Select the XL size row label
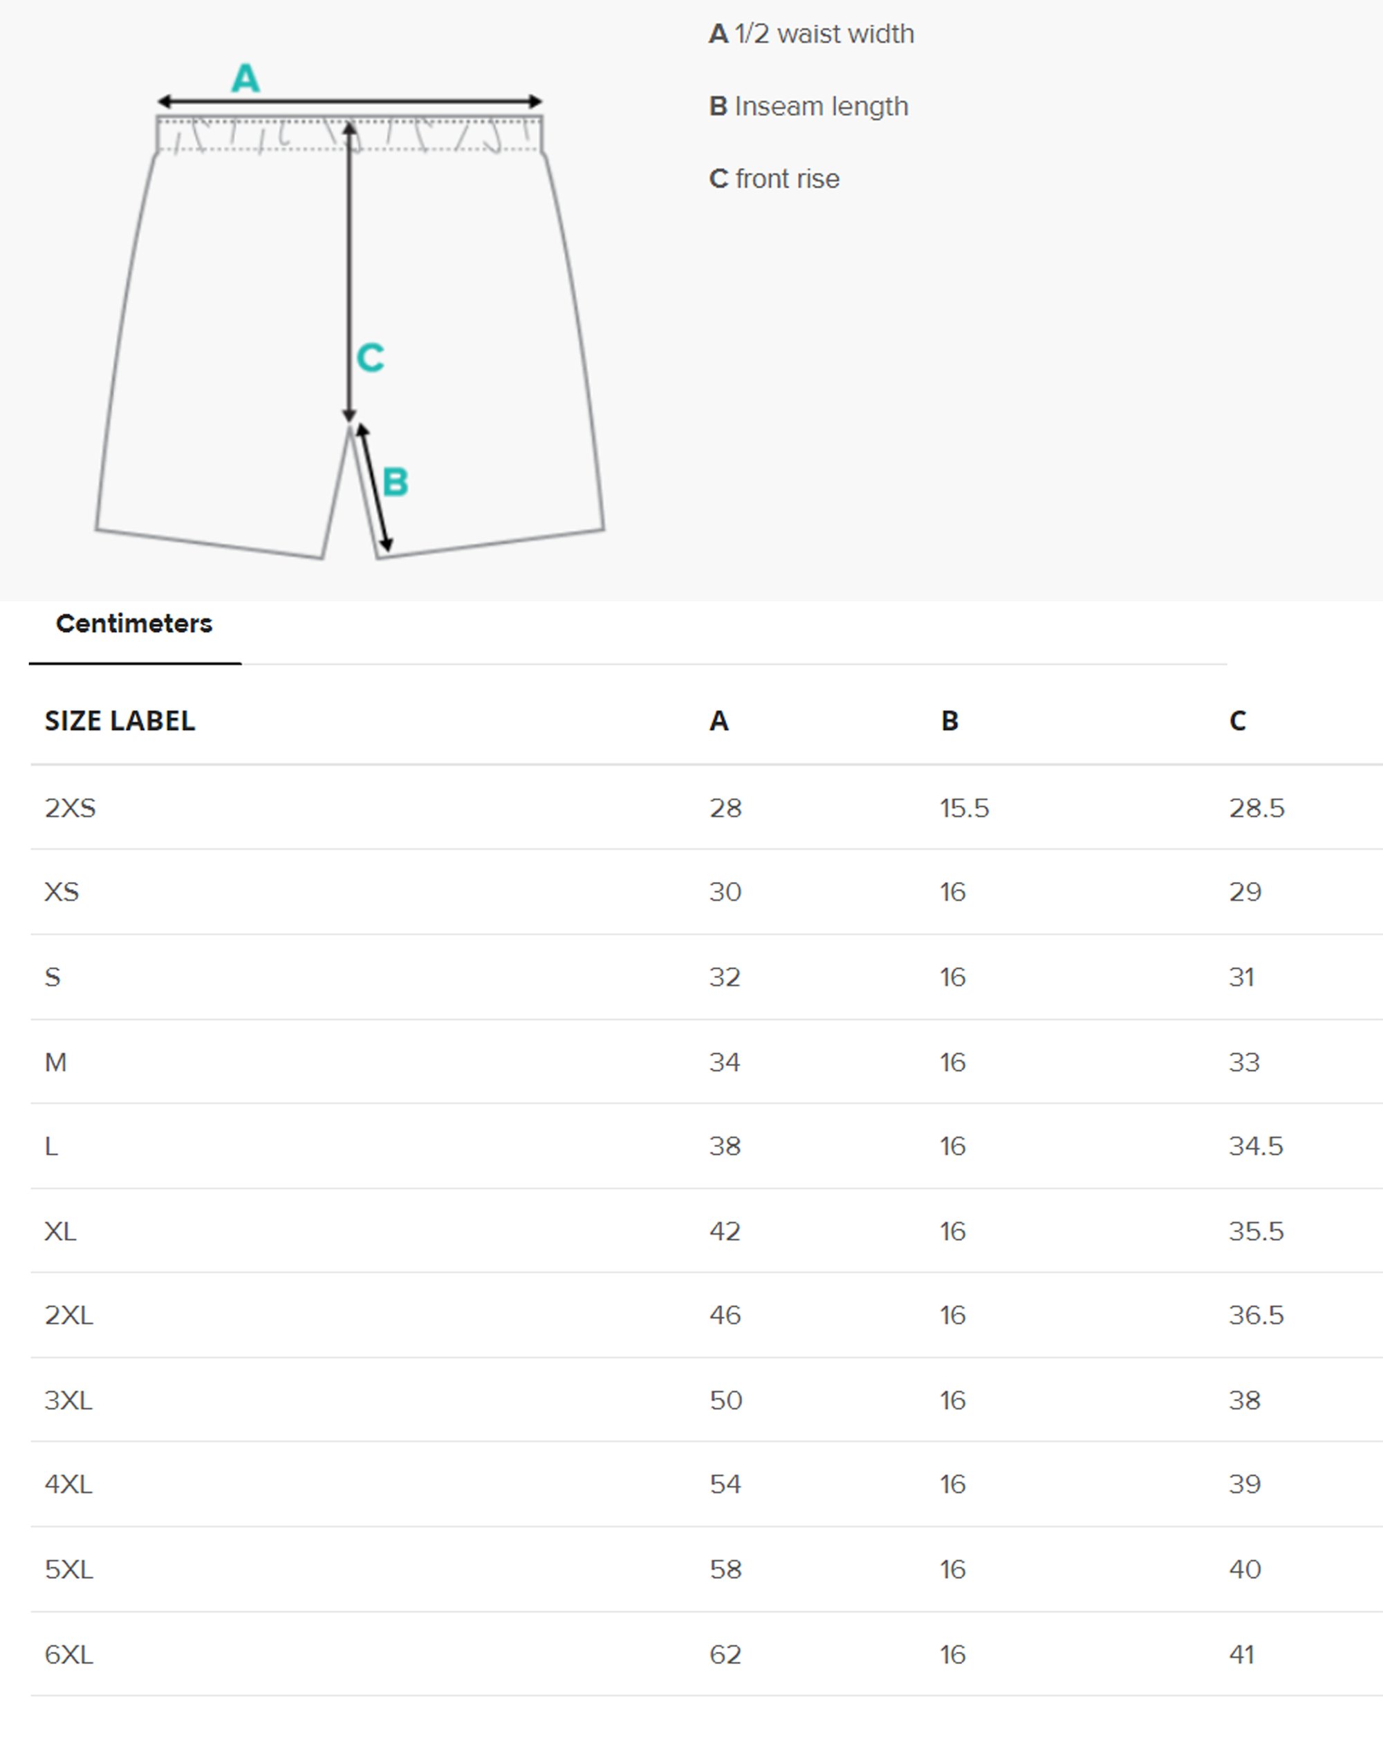1383x1742 pixels. pos(61,1231)
